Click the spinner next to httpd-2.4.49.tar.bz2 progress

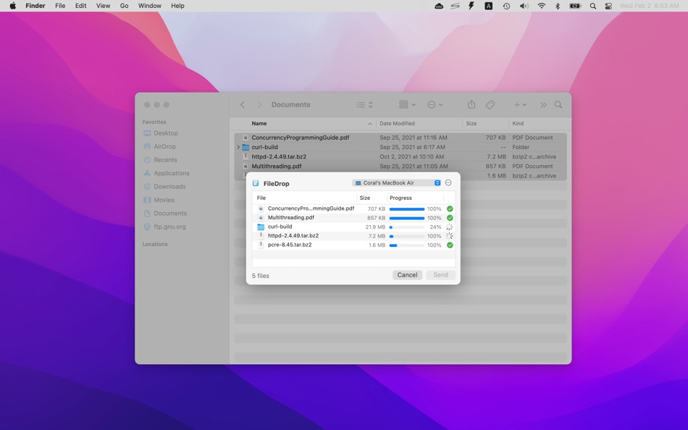point(449,236)
